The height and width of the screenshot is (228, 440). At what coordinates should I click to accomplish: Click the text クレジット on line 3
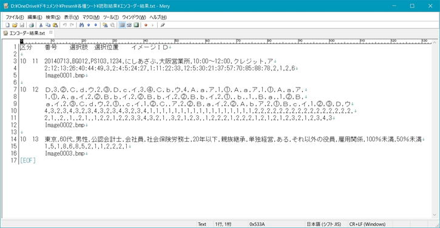click(249, 61)
